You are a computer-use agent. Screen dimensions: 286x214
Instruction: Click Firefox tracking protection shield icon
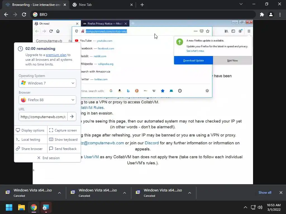77,31
